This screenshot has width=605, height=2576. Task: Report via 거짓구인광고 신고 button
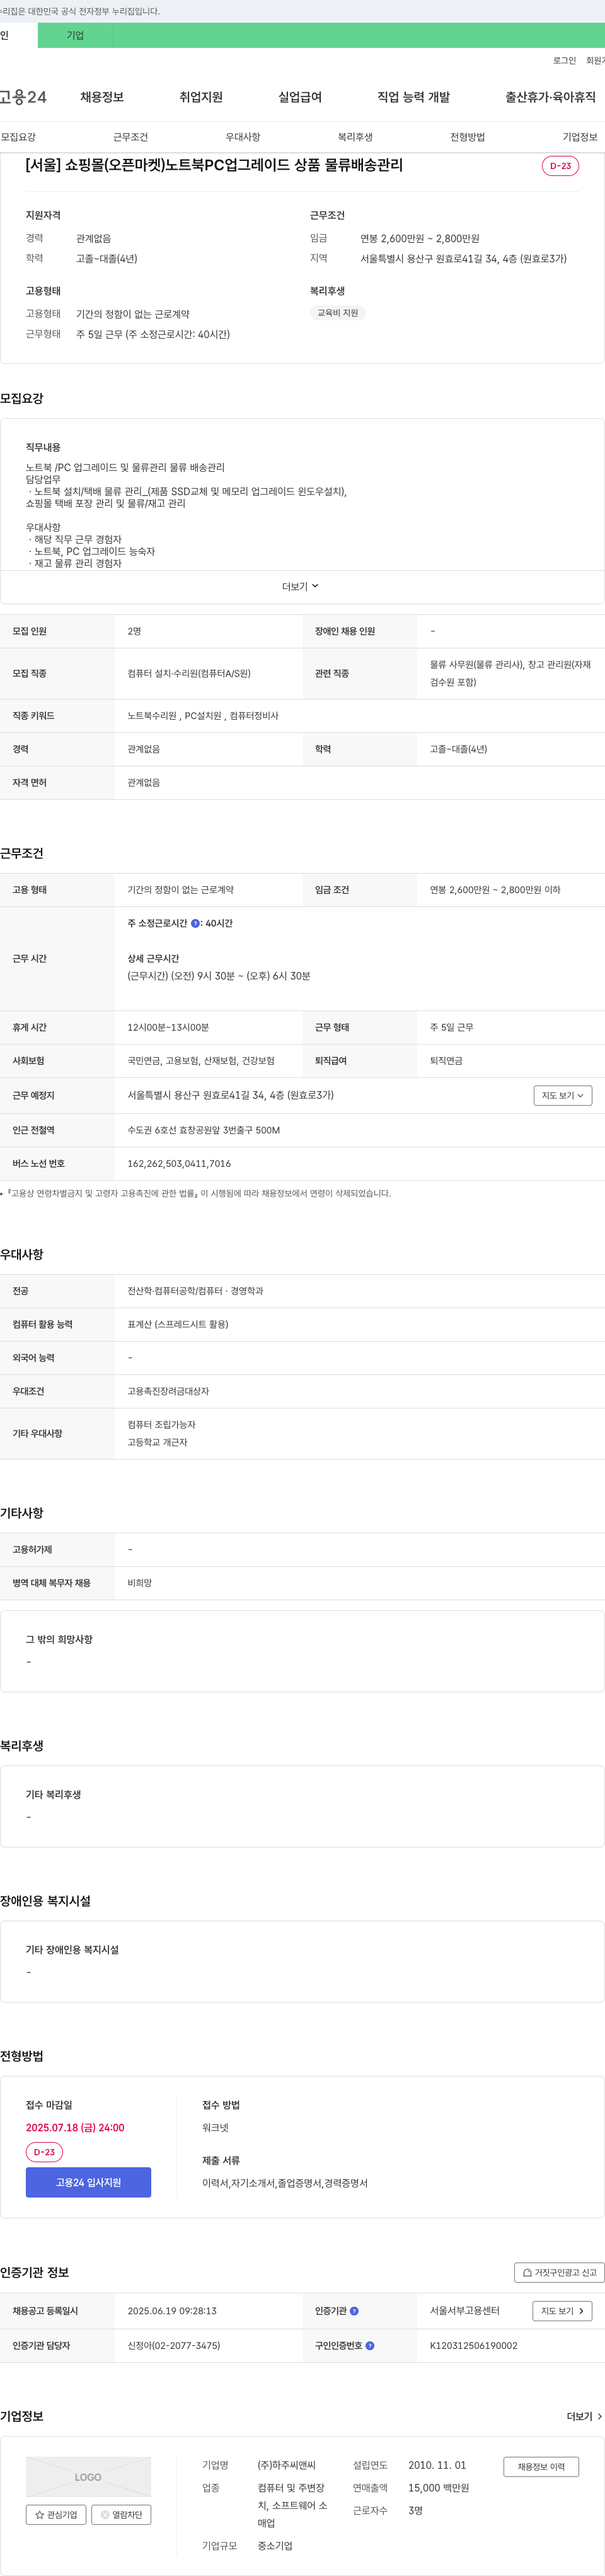click(560, 2272)
